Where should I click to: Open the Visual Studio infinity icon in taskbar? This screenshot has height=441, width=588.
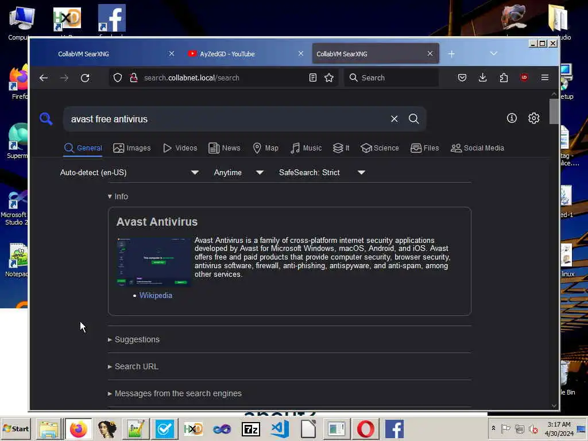[222, 429]
